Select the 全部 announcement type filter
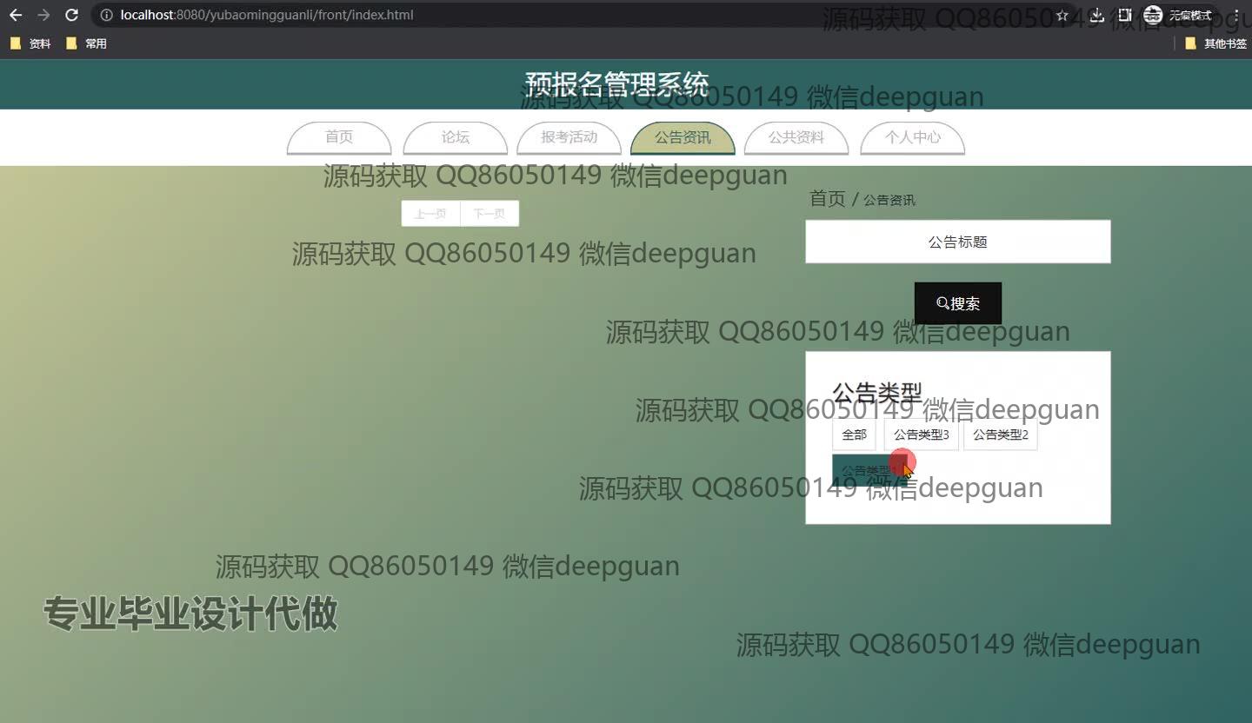Screen dimensions: 1252x723 pos(854,434)
